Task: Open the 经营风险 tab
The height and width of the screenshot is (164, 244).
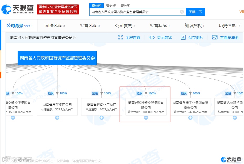Action: point(90,26)
